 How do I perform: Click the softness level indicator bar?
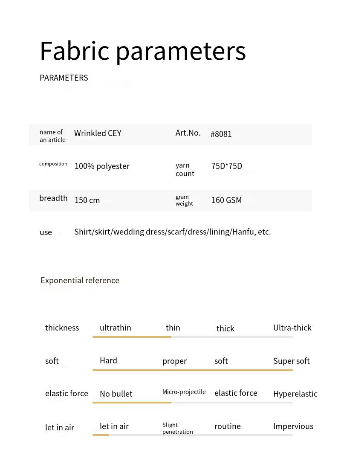click(x=192, y=370)
